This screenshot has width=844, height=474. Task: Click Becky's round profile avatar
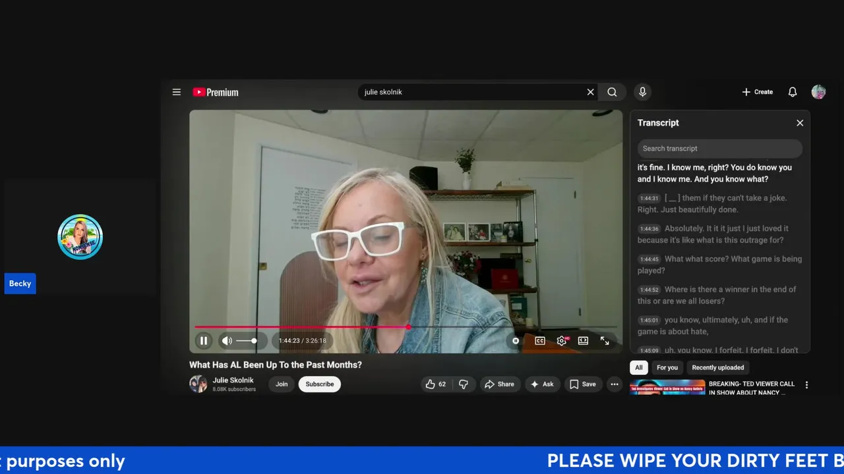pos(80,237)
